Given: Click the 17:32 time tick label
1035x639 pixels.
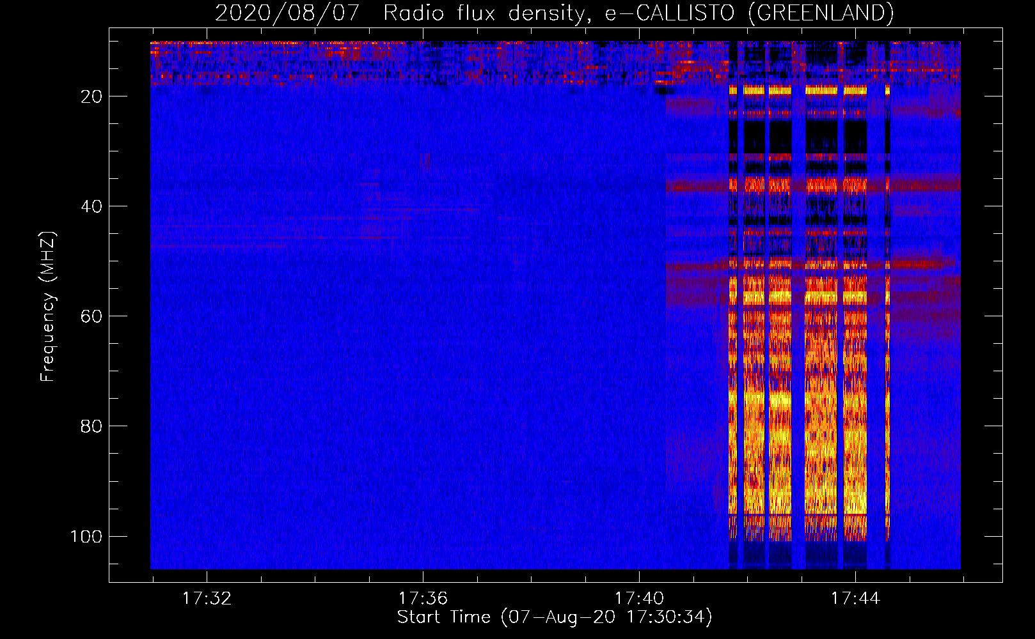Looking at the screenshot, I should 207,599.
